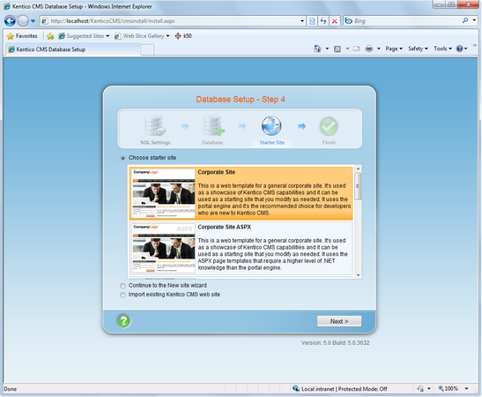This screenshot has height=397, width=482.
Task: Expand the zoom level dropdown arrow
Action: click(466, 389)
